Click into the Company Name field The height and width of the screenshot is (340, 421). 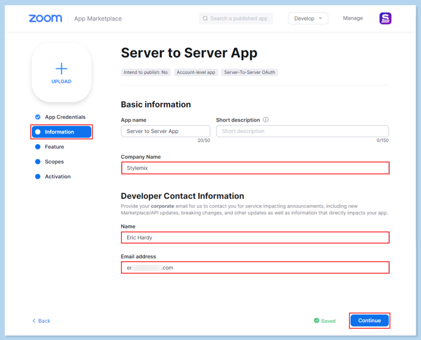[x=255, y=168]
